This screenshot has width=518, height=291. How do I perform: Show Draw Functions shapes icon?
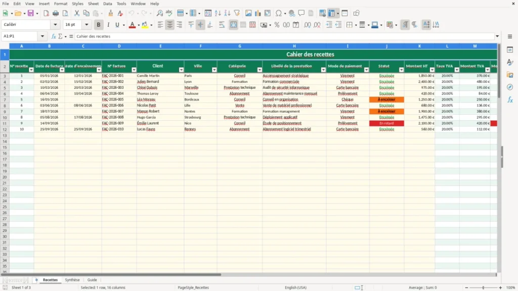(x=356, y=13)
